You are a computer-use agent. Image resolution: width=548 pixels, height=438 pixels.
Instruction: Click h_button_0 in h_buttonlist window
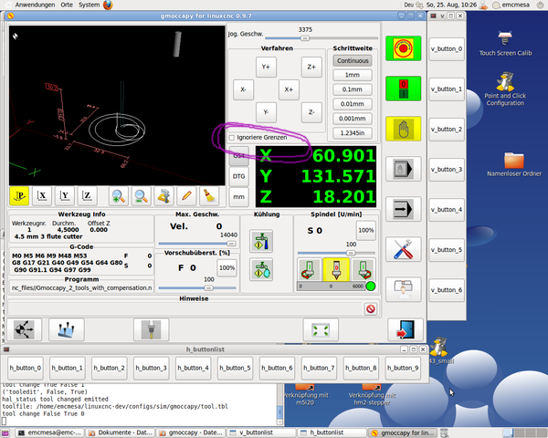click(26, 368)
